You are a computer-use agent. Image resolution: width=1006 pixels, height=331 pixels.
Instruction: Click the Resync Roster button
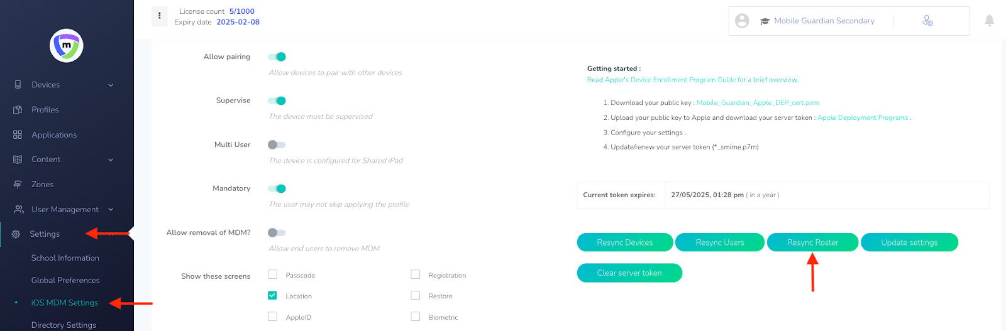(x=812, y=242)
